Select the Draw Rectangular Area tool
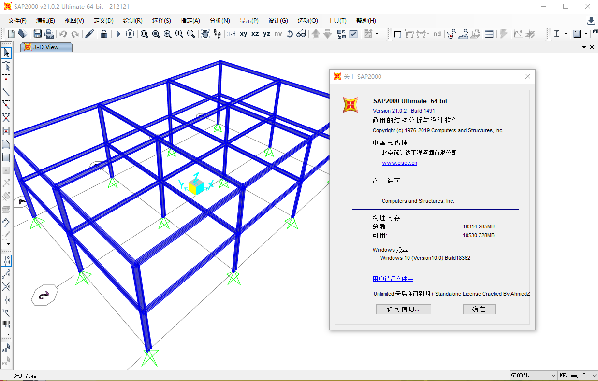 6,157
